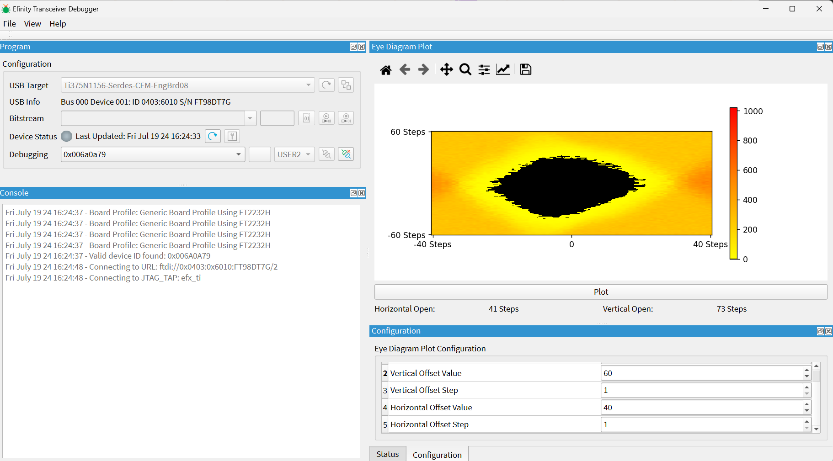Click the '41 Steps' Horizontal Open value

[x=503, y=309]
